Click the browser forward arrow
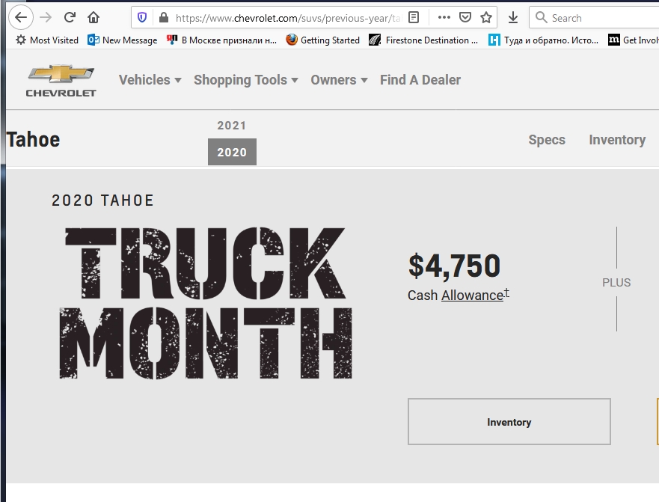Viewport: 659px width, 502px height. pos(46,17)
